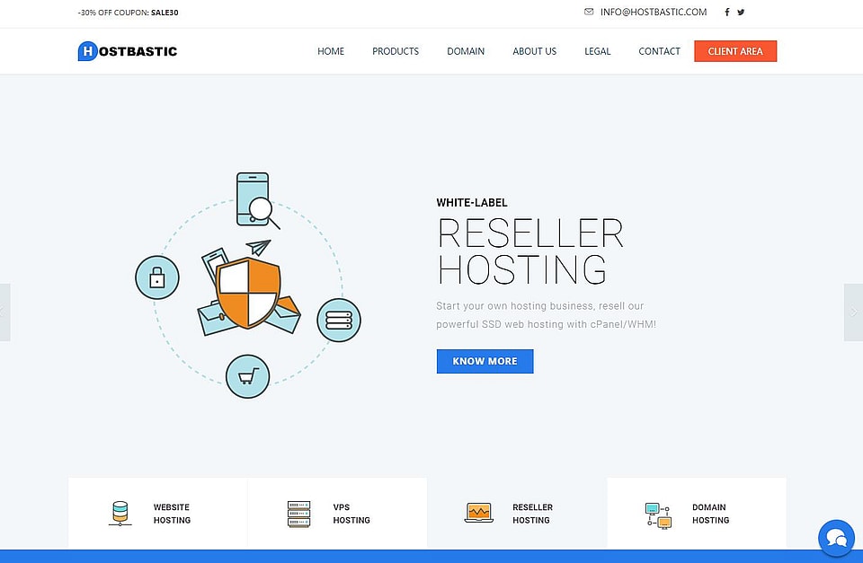Click the orange shield illustration
863x563 pixels.
click(x=248, y=293)
